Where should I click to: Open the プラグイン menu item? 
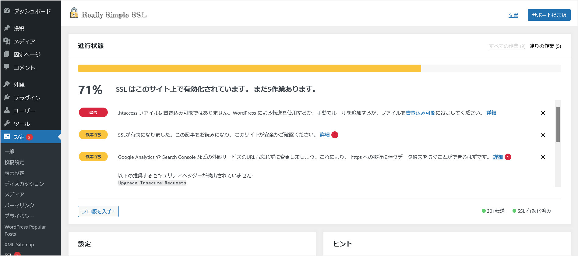(30, 98)
